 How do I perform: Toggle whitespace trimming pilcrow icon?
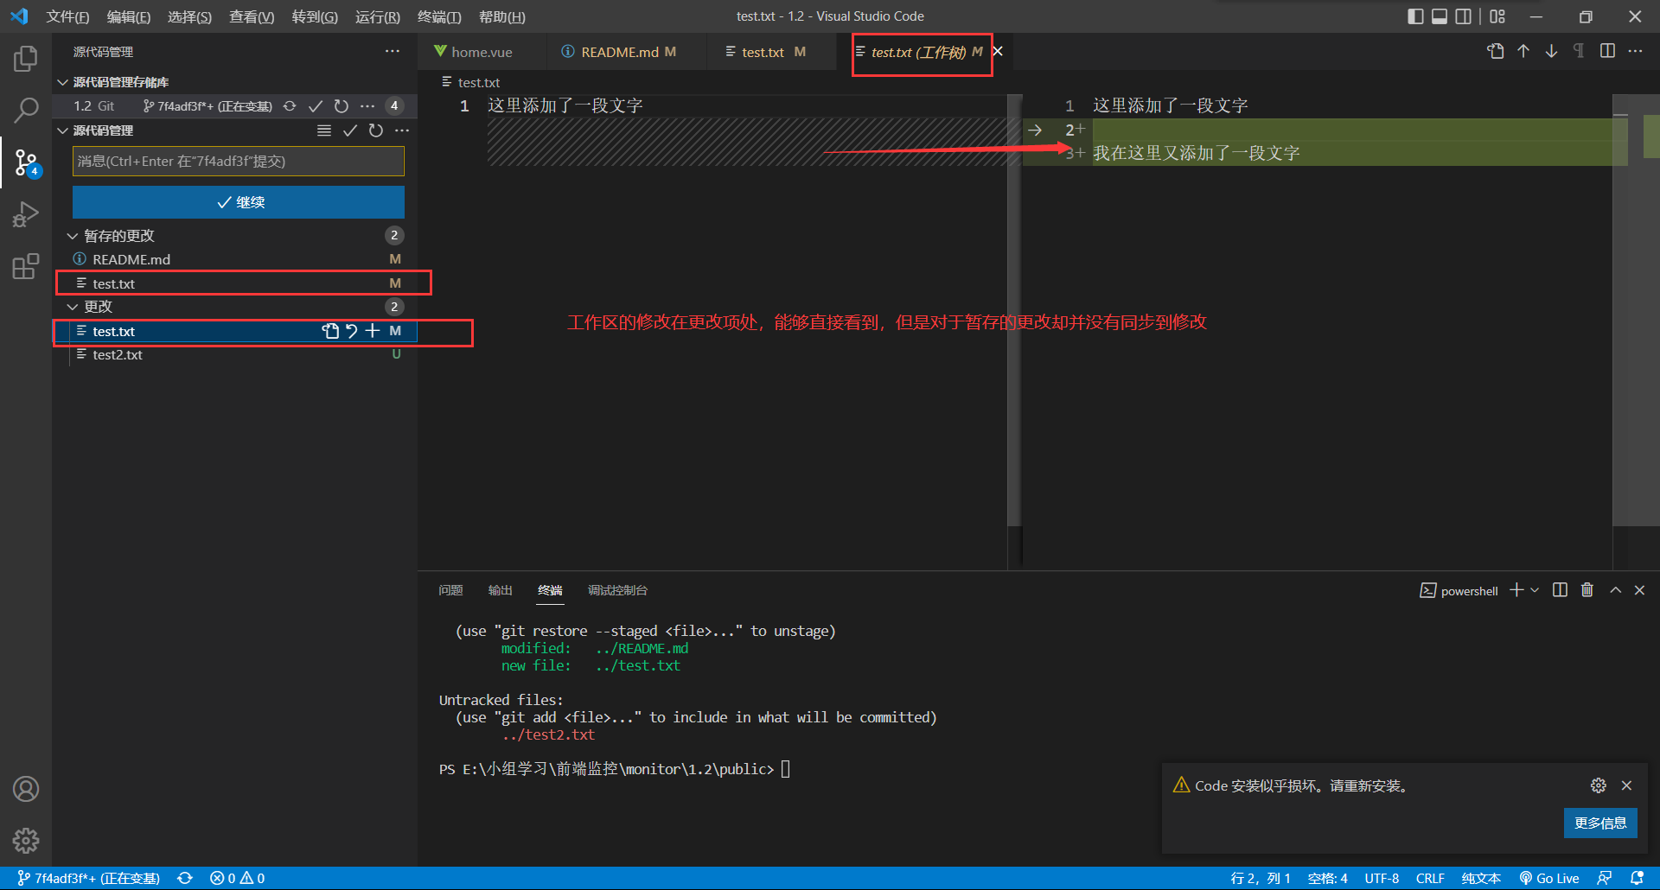pos(1579,52)
